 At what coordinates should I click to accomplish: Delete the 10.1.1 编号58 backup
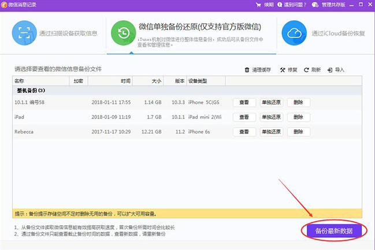(298, 102)
